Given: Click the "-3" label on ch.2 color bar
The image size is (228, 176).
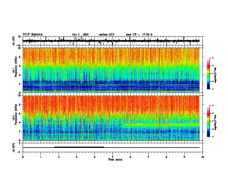Looking at the screenshot, I should click(x=212, y=106).
